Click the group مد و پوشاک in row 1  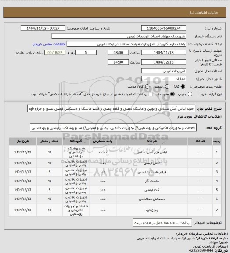[76, 152]
